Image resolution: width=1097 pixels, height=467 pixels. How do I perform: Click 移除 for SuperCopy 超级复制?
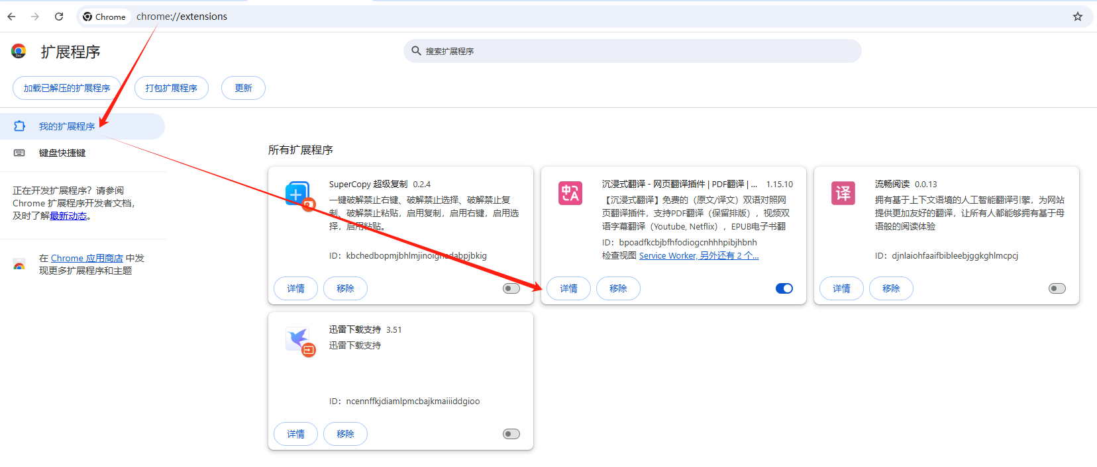(345, 288)
